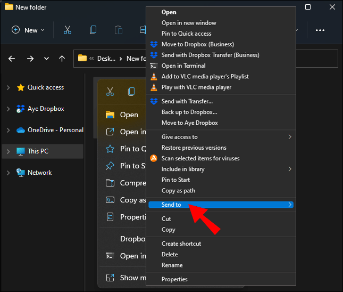The height and width of the screenshot is (292, 343).
Task: Open the See more three-dots menu
Action: [x=320, y=30]
